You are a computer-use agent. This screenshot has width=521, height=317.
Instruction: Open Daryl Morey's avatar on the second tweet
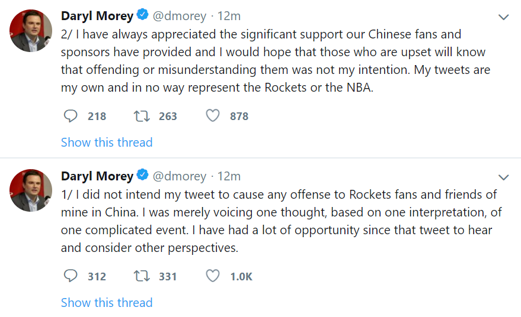coord(31,190)
